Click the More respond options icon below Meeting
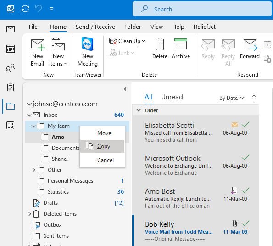 267,59
